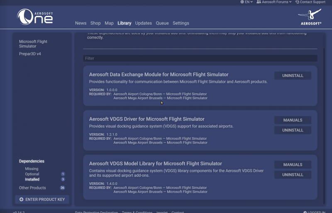Open the Settings tab

pyautogui.click(x=181, y=23)
